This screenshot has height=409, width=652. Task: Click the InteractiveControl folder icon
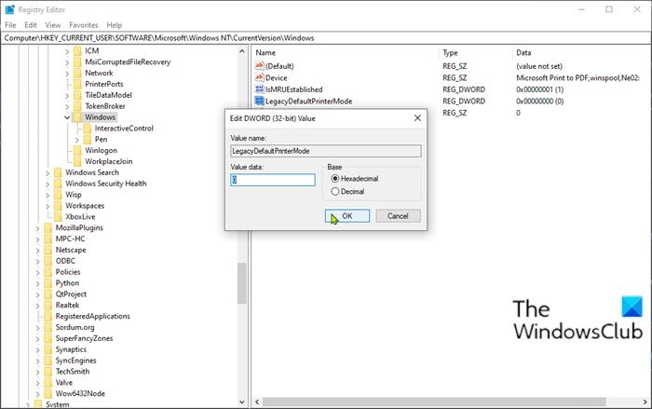[88, 129]
